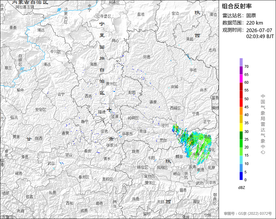Click the 崆峒区 district label
The height and width of the screenshot is (219, 276).
133,118
